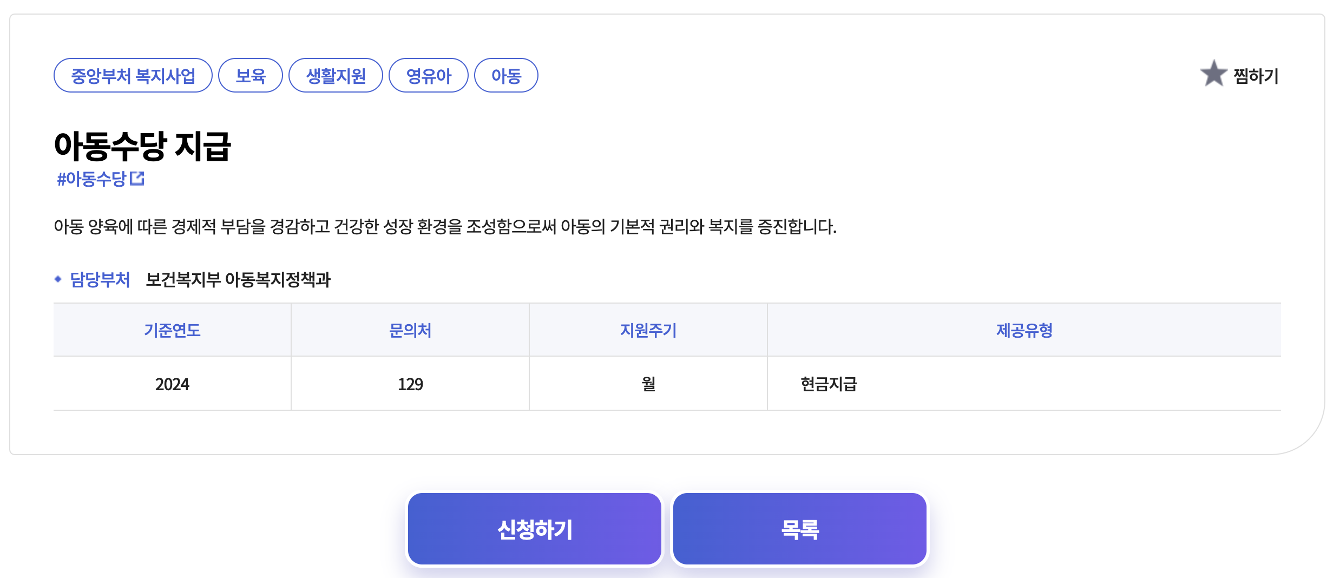Click the 지원주기 column header

[x=648, y=330]
